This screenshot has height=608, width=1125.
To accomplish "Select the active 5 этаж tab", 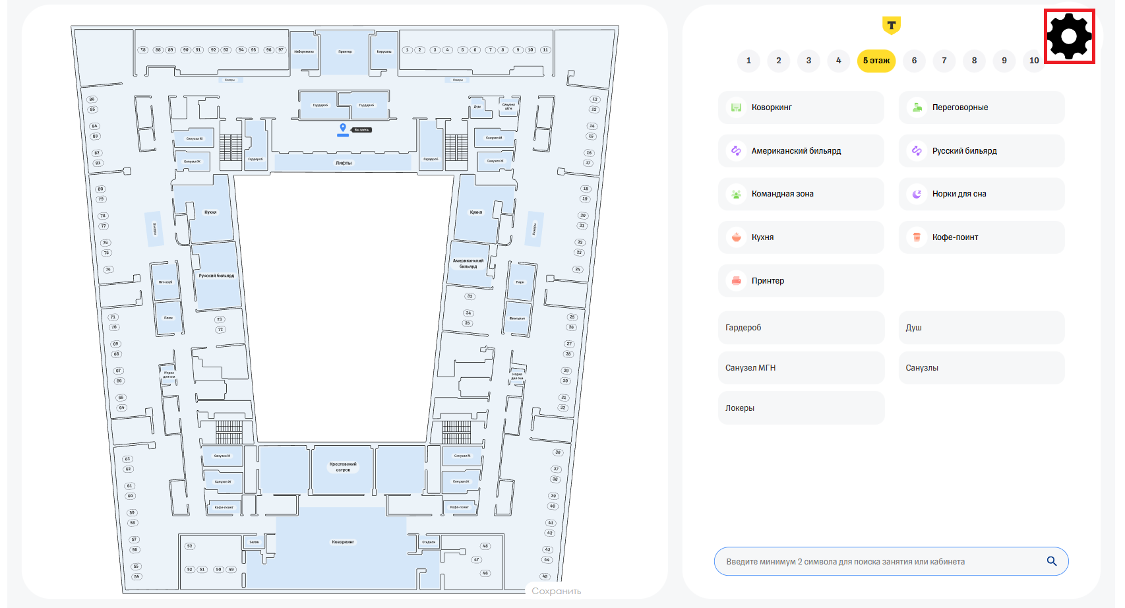I will pyautogui.click(x=876, y=61).
